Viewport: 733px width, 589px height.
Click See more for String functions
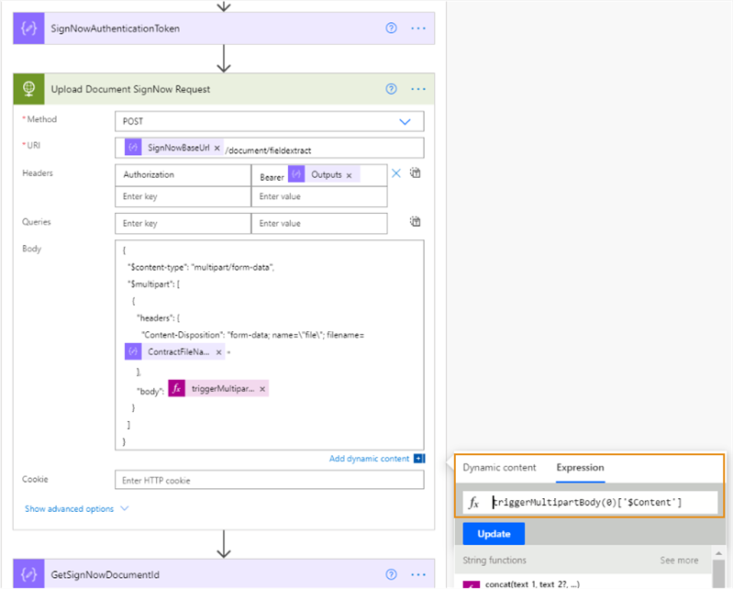(x=679, y=560)
